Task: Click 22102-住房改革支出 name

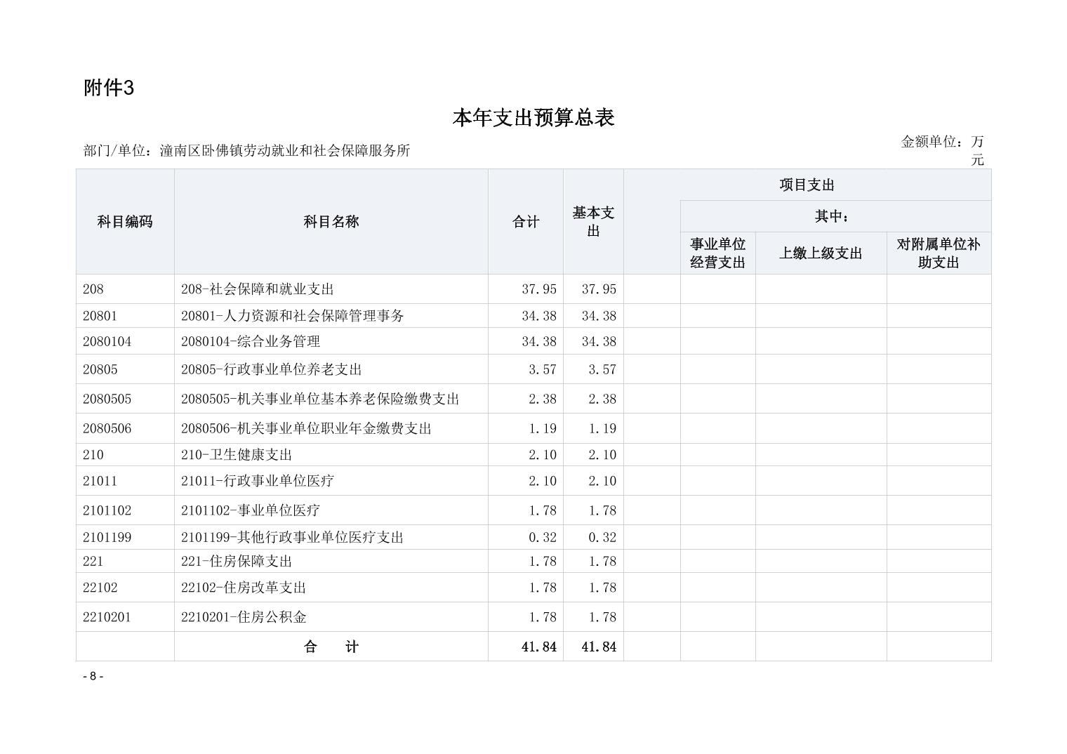Action: pyautogui.click(x=244, y=588)
